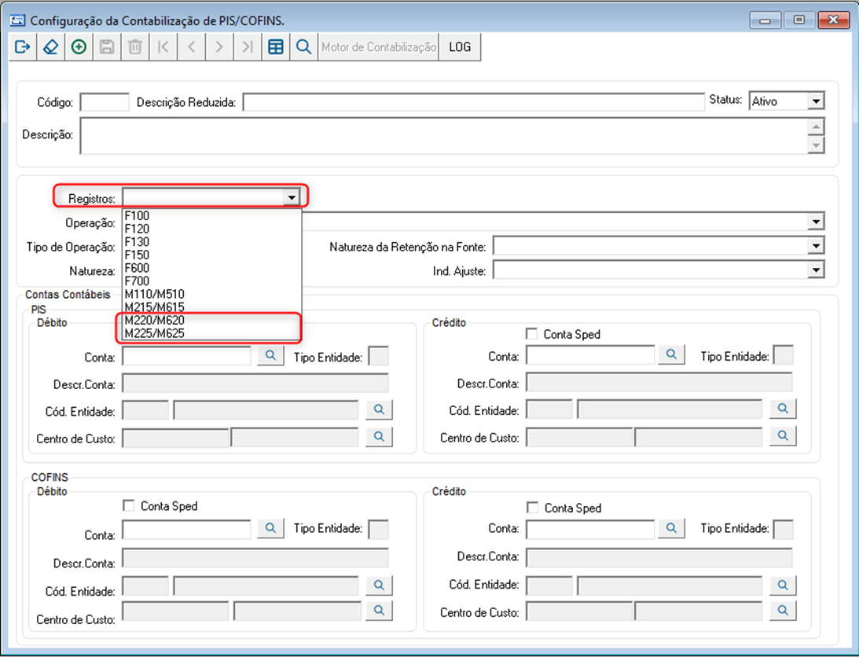
Task: Click the eraser clear-form toolbar icon
Action: [51, 47]
